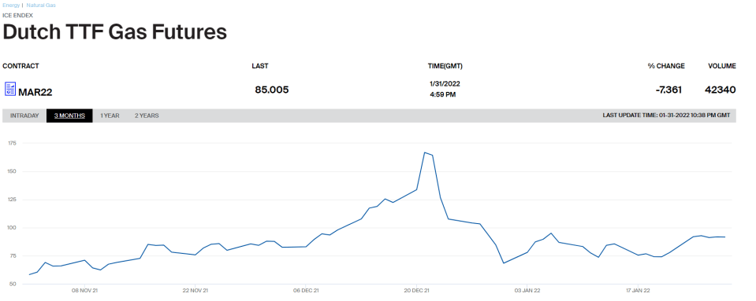The height and width of the screenshot is (301, 756).
Task: Click the CONTRACT column header
Action: click(x=20, y=66)
